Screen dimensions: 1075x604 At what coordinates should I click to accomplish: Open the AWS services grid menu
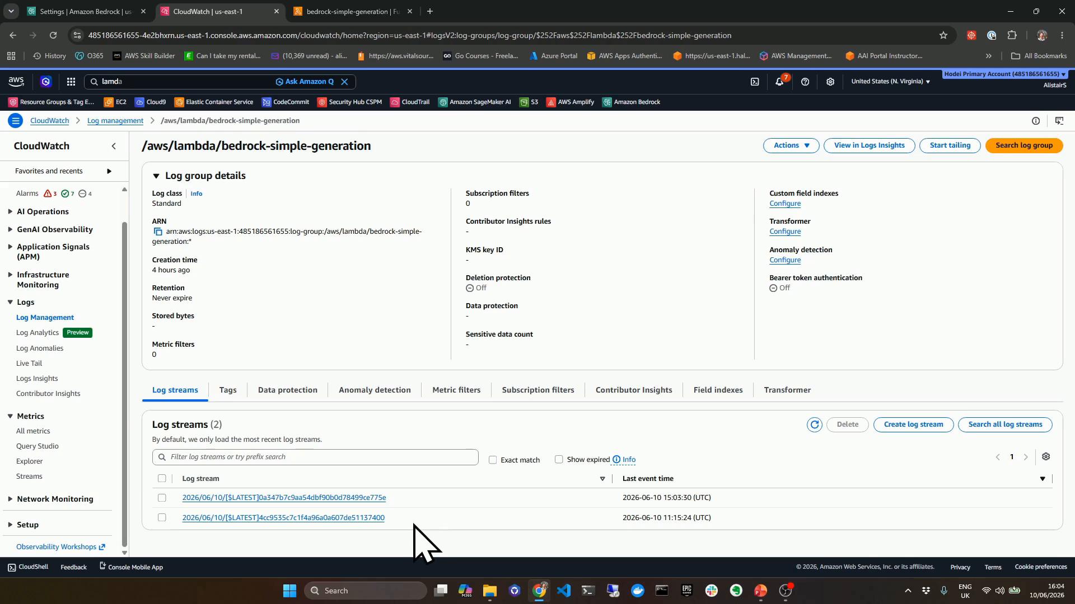(71, 82)
